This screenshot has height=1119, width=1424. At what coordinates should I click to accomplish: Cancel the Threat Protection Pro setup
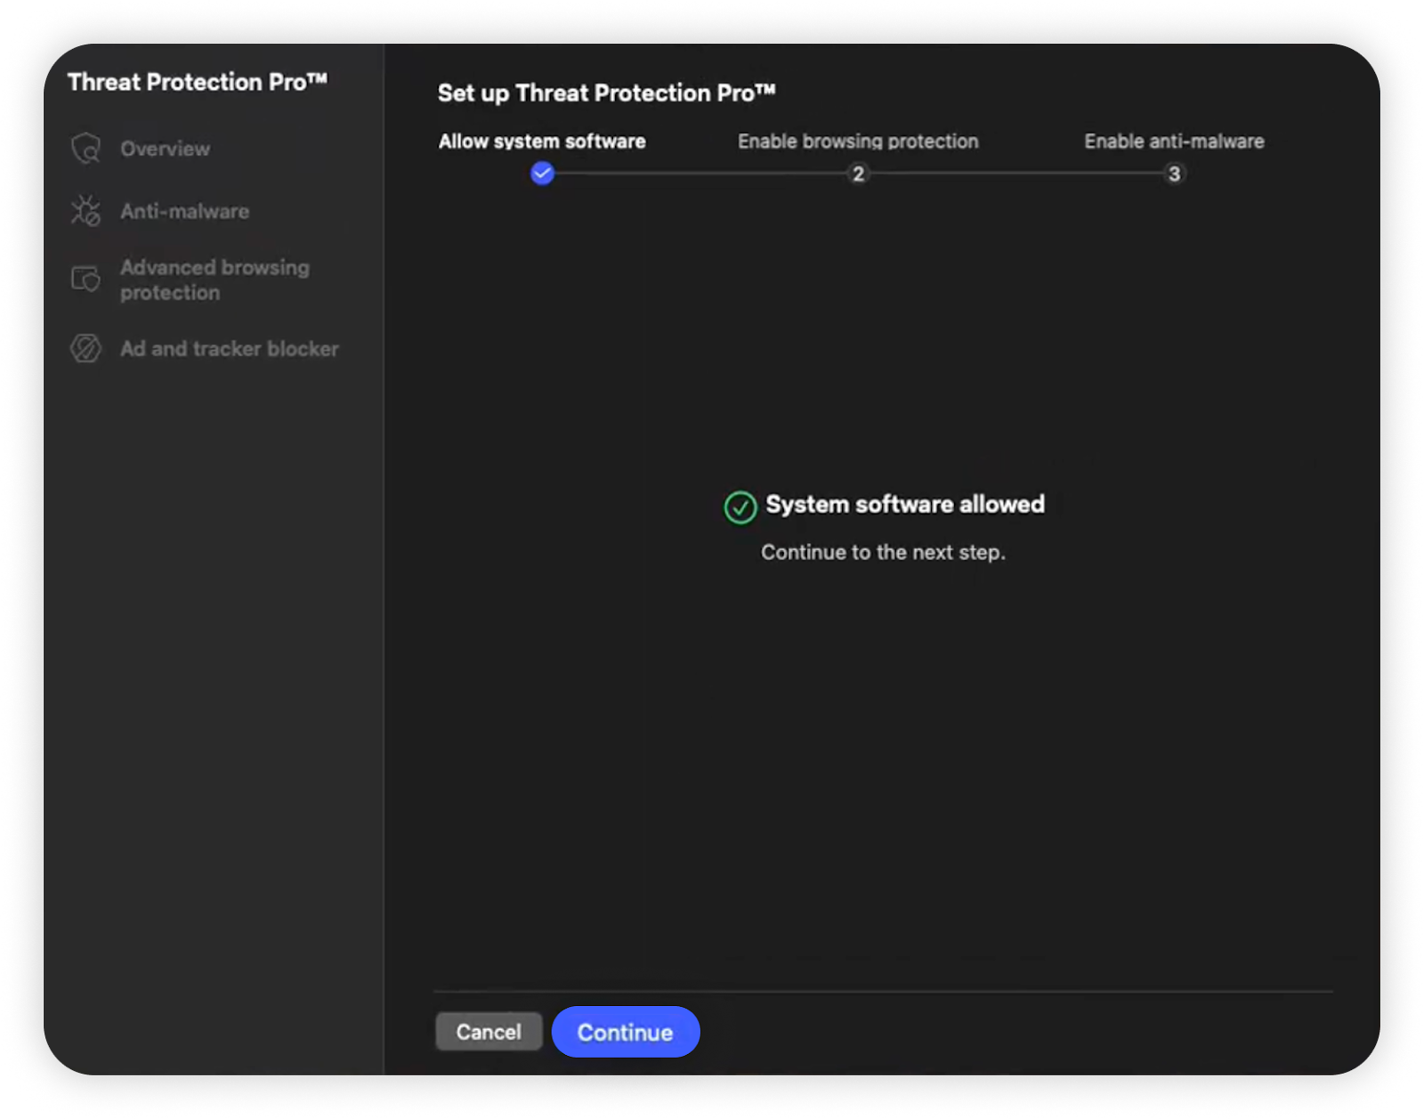click(x=489, y=1032)
